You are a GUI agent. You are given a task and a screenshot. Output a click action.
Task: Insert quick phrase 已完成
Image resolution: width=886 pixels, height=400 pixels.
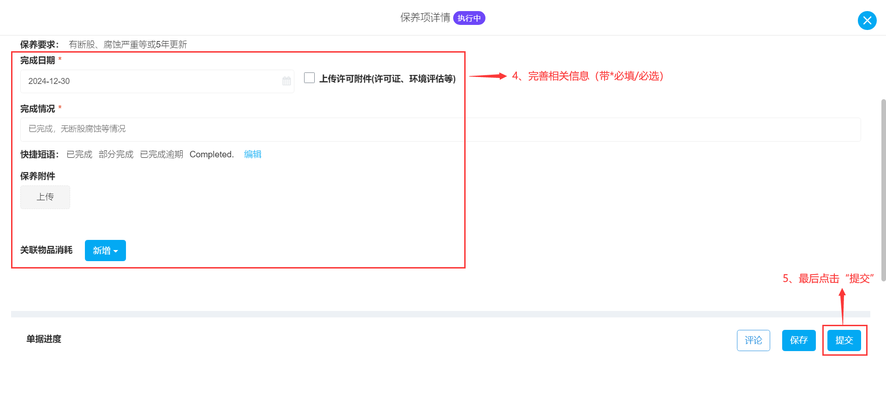79,154
